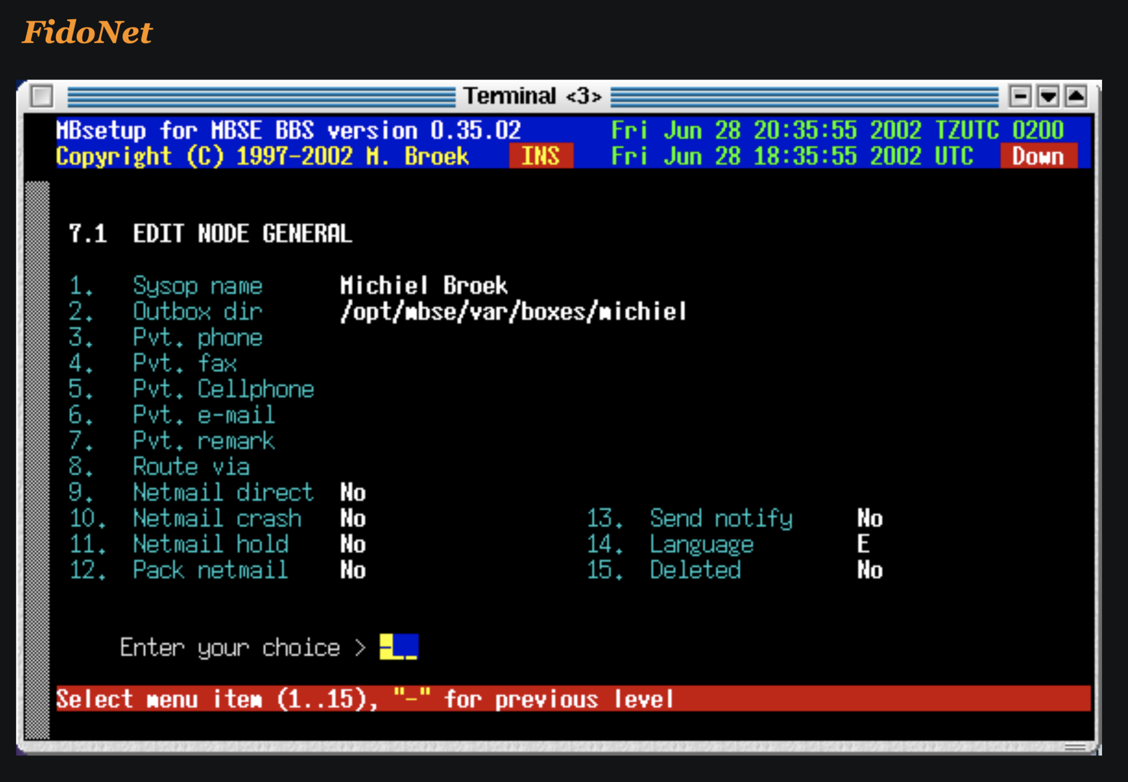Click the Pvt. e-mail entry
1128x782 pixels.
click(x=204, y=416)
